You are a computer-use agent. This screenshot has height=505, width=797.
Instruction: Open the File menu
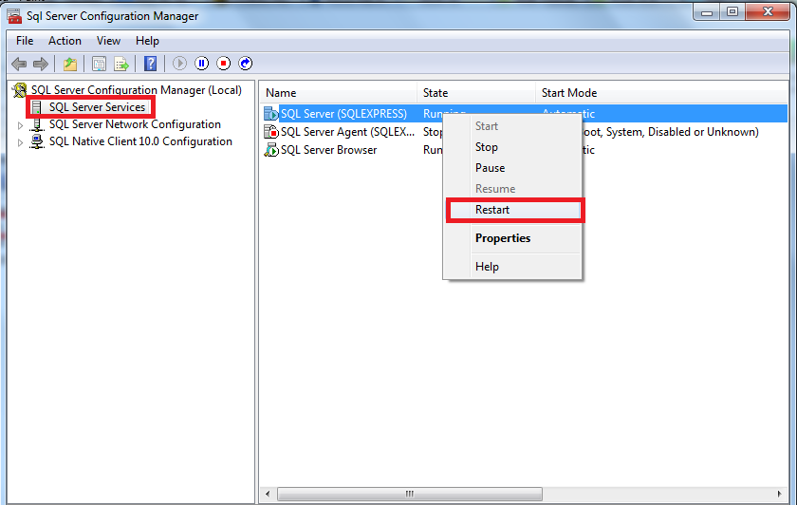pyautogui.click(x=25, y=41)
